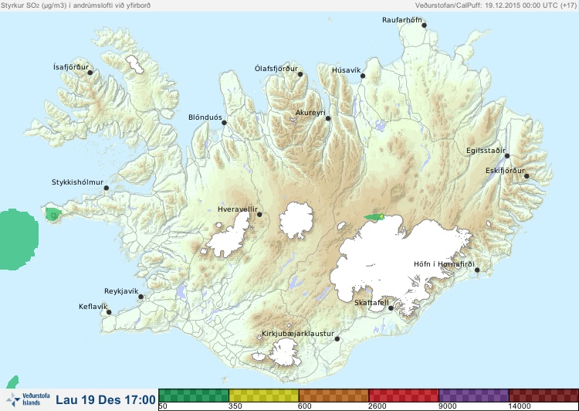Click the green 50 legend swatch
This screenshot has width=579, height=411.
[194, 396]
